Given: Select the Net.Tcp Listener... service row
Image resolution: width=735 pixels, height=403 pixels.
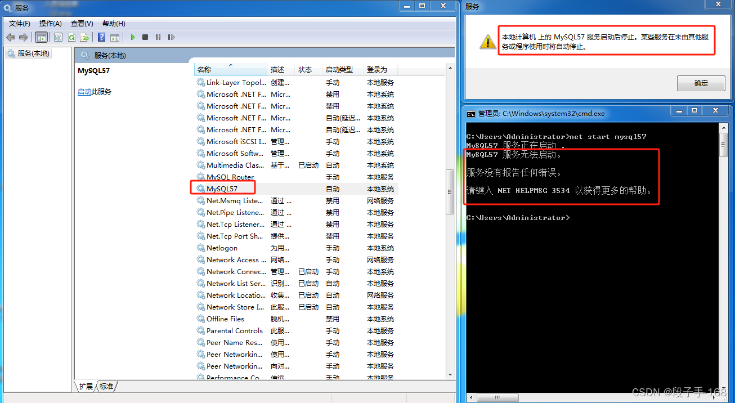Looking at the screenshot, I should (x=296, y=225).
